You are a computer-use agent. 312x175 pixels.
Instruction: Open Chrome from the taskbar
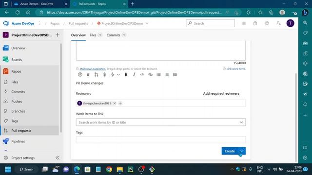[x=109, y=170]
